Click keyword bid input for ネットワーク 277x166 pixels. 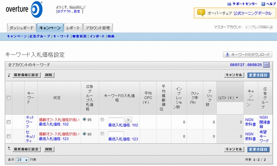(x=116, y=120)
